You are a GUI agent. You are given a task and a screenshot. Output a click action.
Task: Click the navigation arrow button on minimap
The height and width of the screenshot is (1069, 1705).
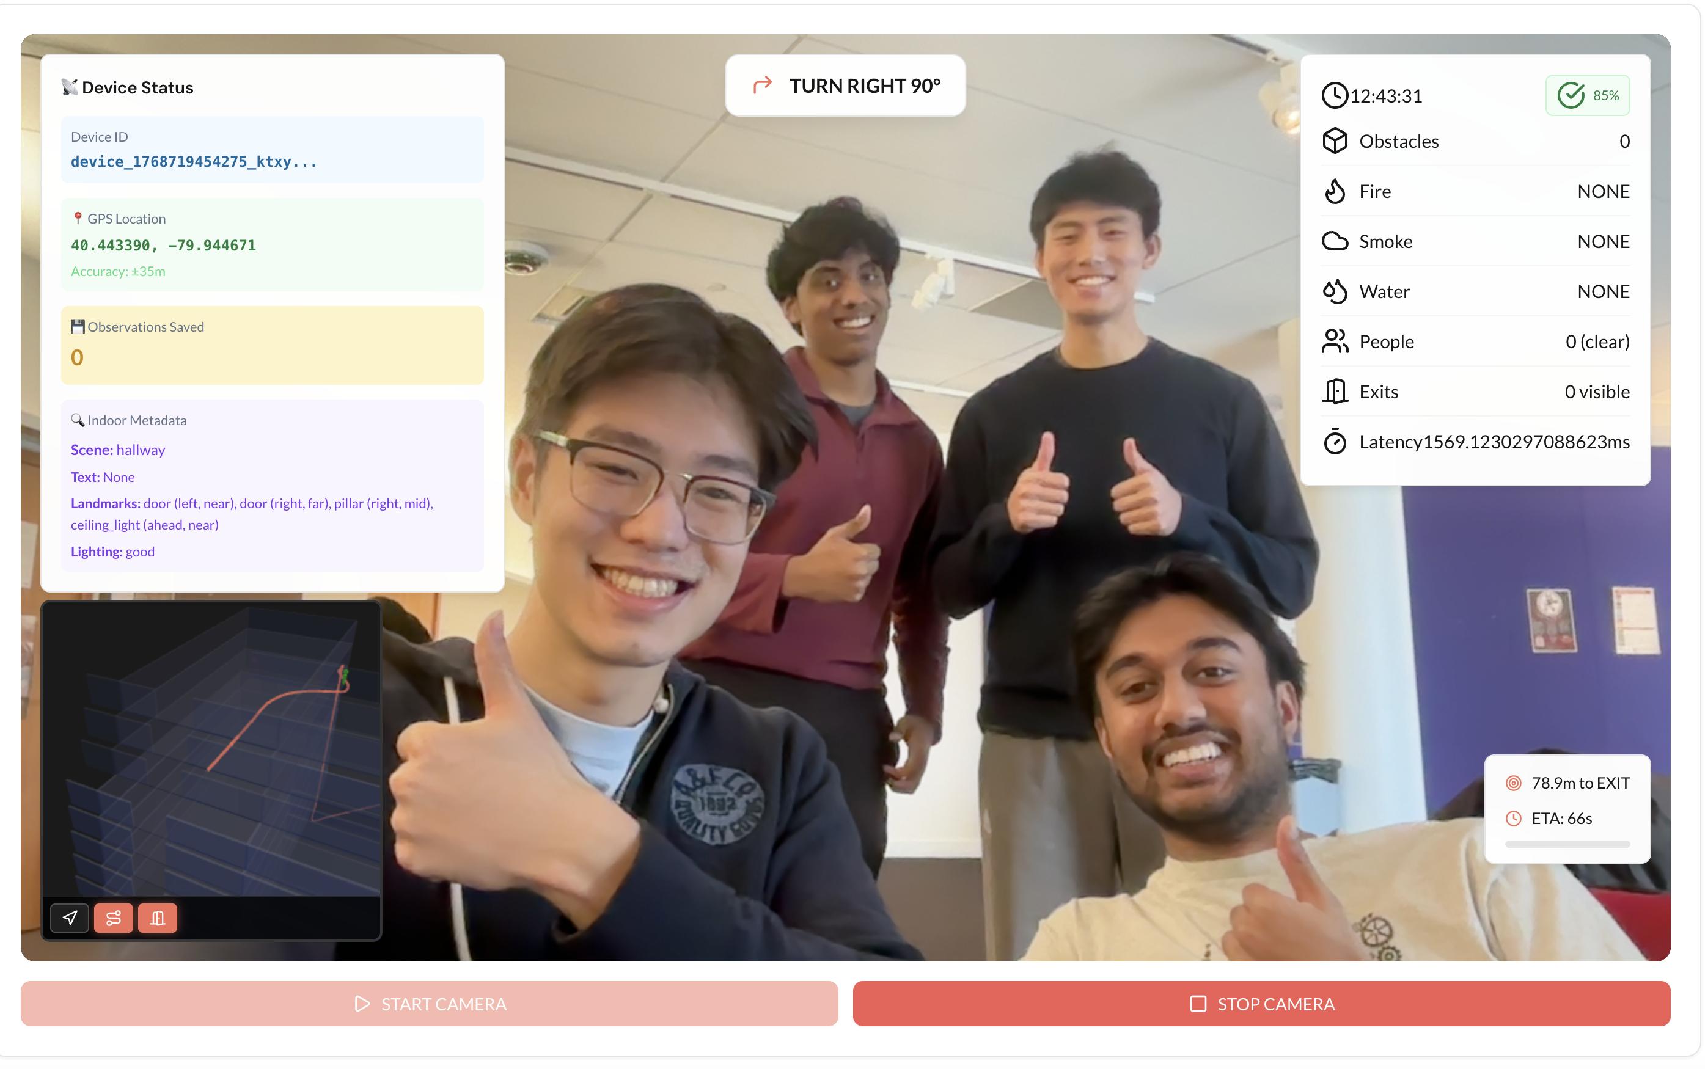coord(69,918)
